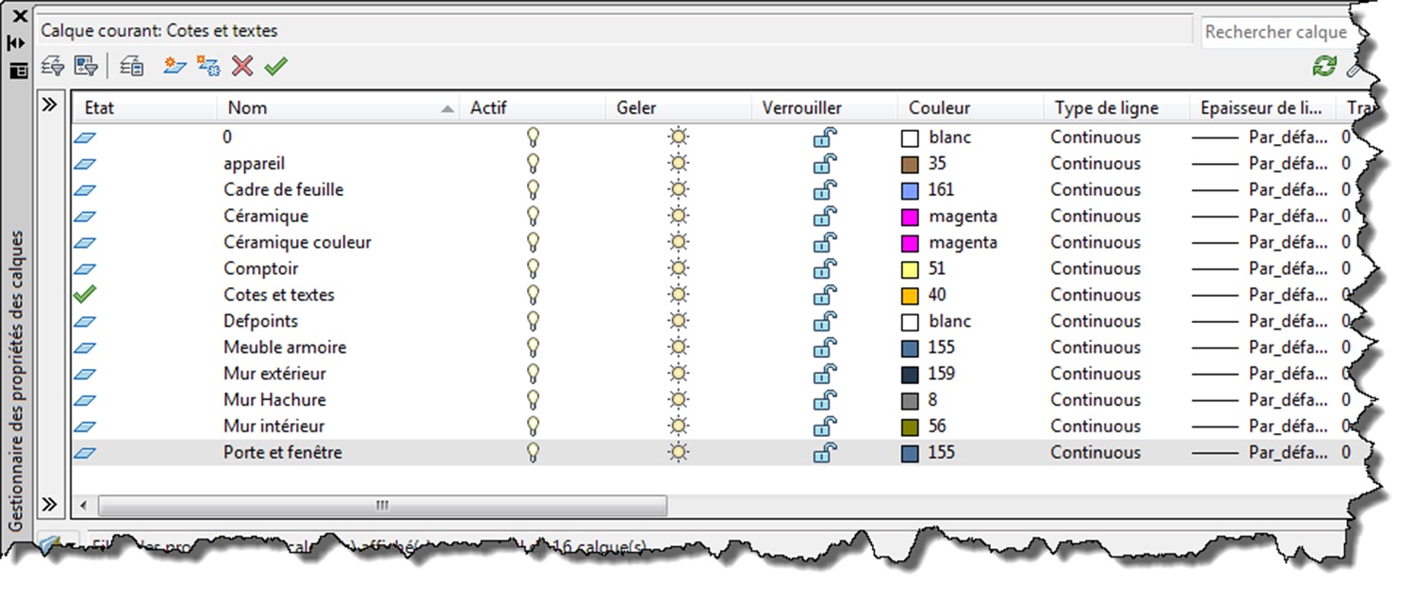Change Mur intérieur color swatch 56
The image size is (1414, 597).
(910, 428)
